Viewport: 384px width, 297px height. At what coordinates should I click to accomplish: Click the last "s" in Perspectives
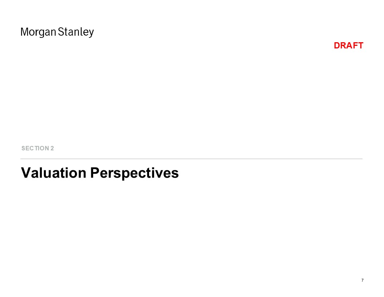point(175,174)
